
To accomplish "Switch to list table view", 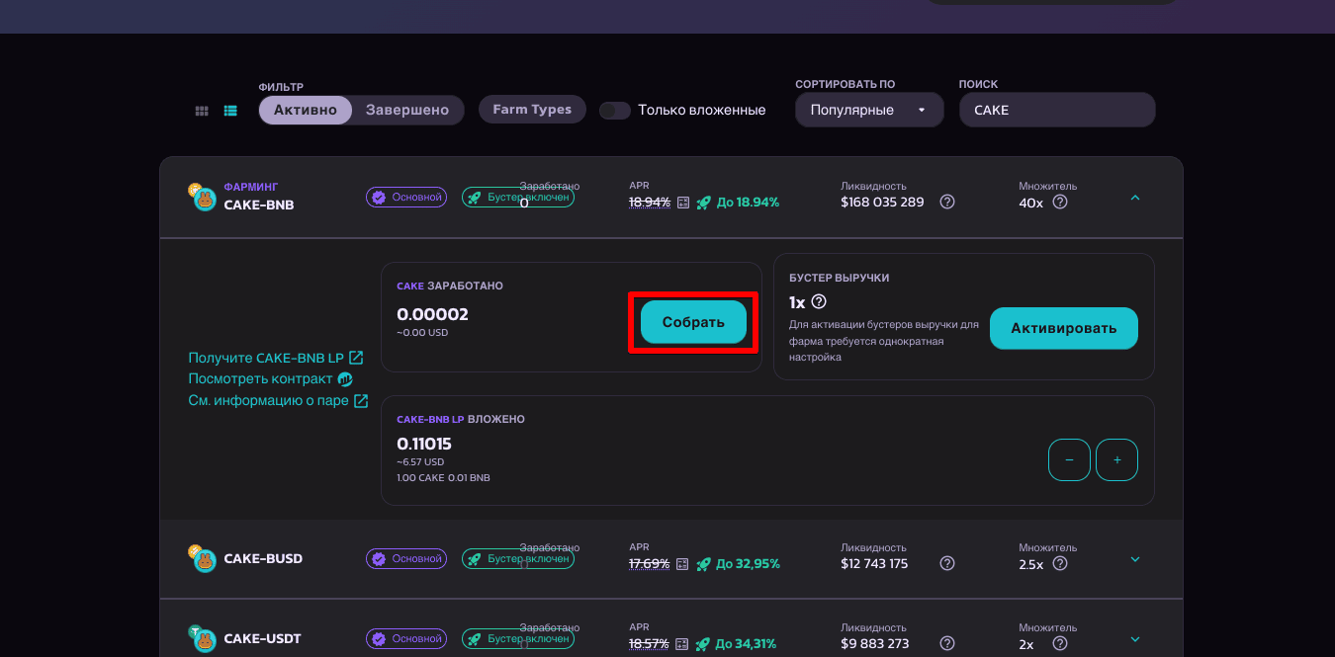I will coord(230,111).
